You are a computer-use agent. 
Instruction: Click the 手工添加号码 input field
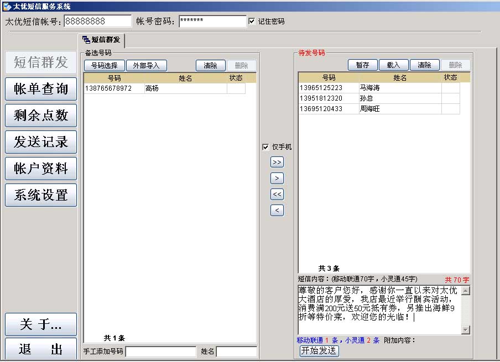(160, 351)
